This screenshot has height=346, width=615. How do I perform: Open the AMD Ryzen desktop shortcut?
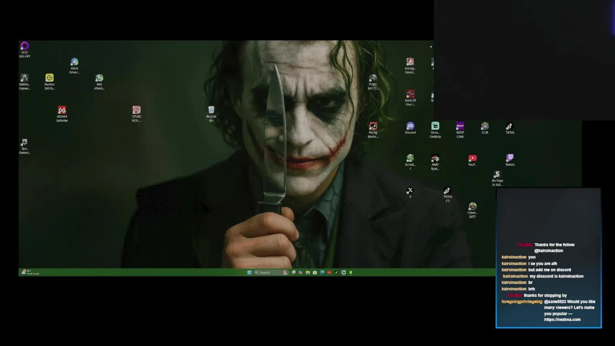click(x=435, y=162)
